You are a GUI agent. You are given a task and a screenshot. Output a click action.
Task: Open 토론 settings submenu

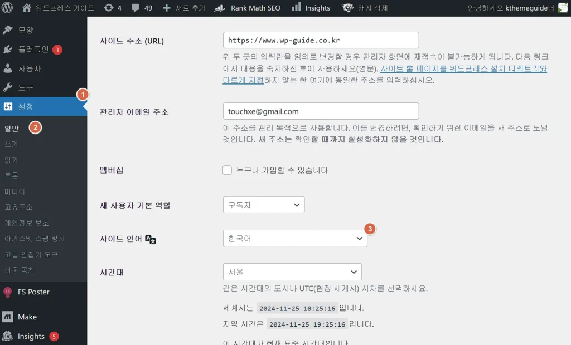(11, 176)
